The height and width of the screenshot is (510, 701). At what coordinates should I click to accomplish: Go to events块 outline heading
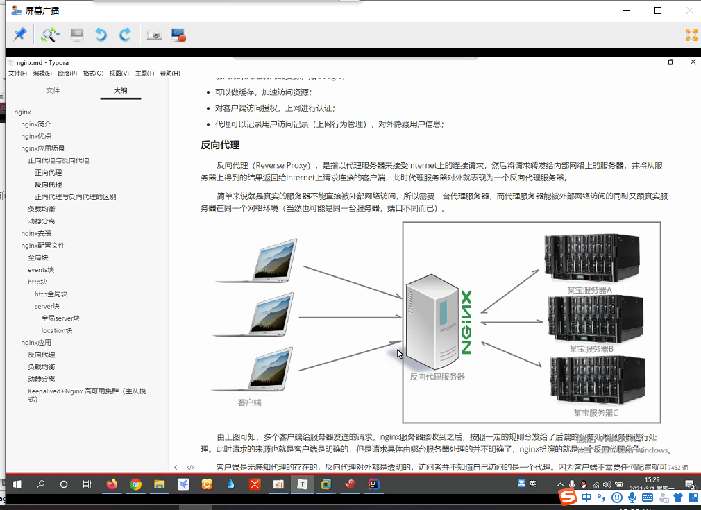click(x=41, y=270)
